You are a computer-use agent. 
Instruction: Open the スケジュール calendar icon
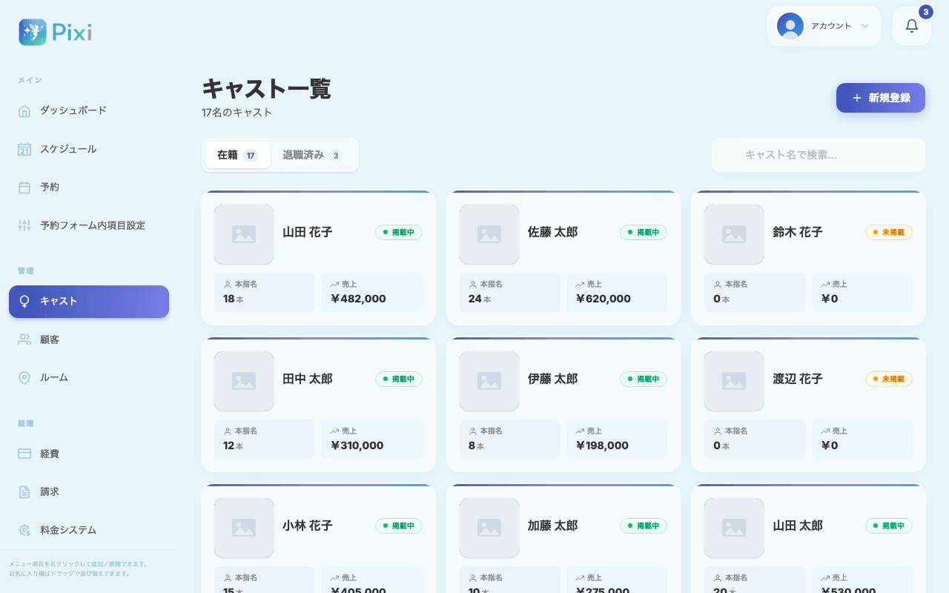pyautogui.click(x=24, y=149)
